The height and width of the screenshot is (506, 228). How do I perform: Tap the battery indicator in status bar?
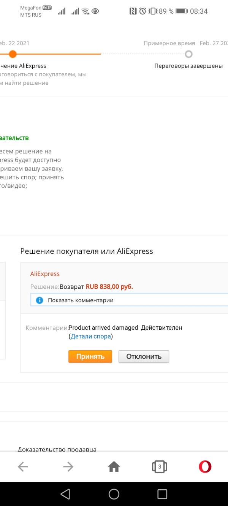click(182, 11)
